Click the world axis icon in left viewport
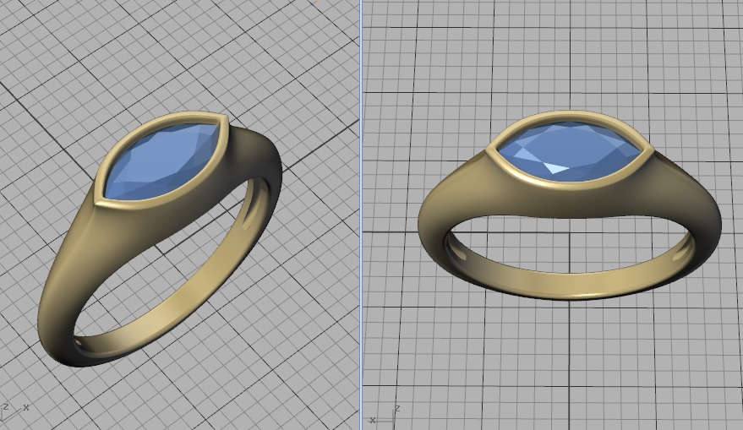Screen dimensions: 743x430 coord(13,412)
